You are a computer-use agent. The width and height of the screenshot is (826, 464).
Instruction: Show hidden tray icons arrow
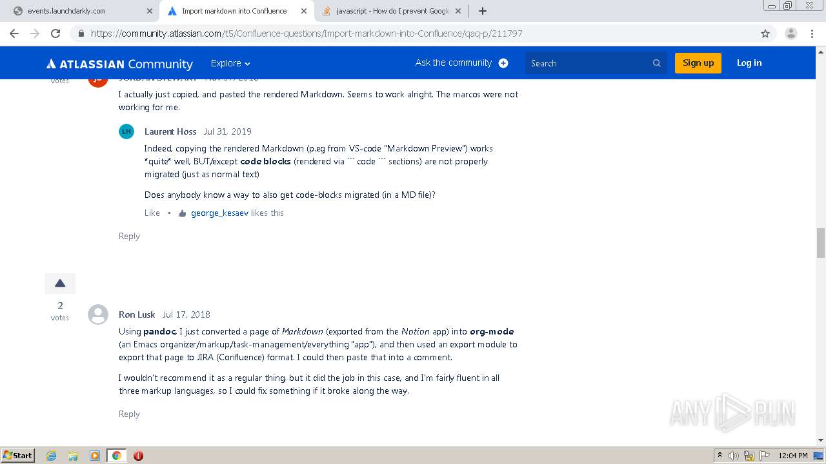720,456
